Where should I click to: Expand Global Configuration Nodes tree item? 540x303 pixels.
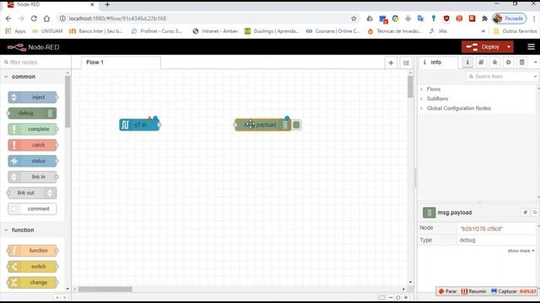coord(458,109)
